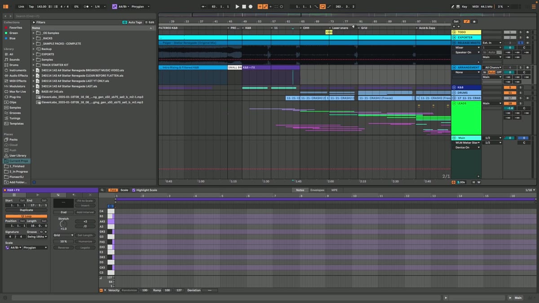539x303 pixels.
Task: Click the Duplicate button in clip view
Action: pos(26,210)
